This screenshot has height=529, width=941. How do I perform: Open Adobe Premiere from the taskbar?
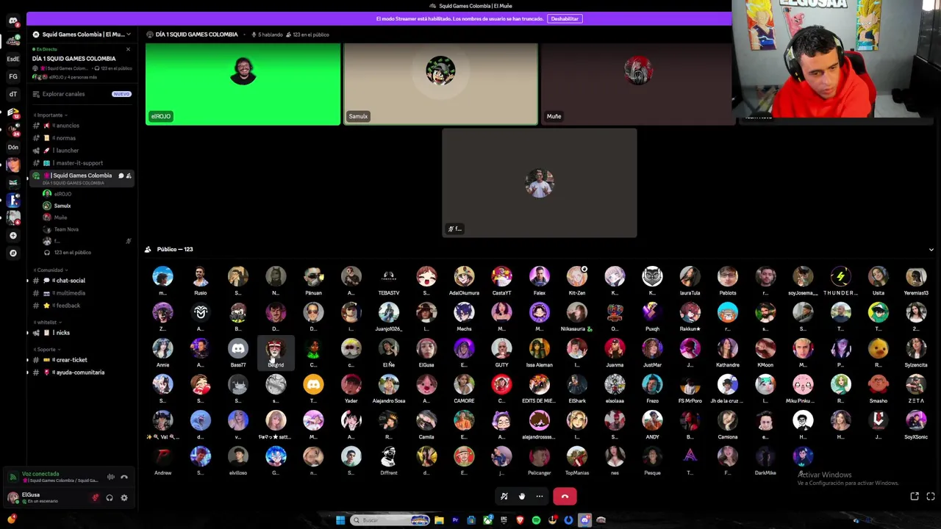coord(455,520)
